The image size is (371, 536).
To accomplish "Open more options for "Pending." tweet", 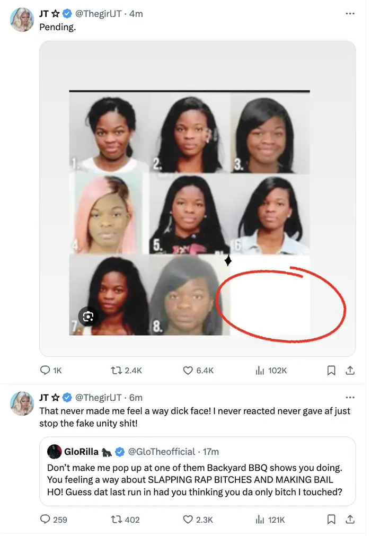I will pos(350,13).
